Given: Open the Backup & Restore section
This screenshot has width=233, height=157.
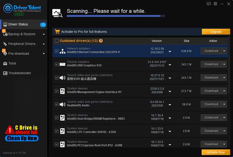Looking at the screenshot, I should (x=24, y=34).
